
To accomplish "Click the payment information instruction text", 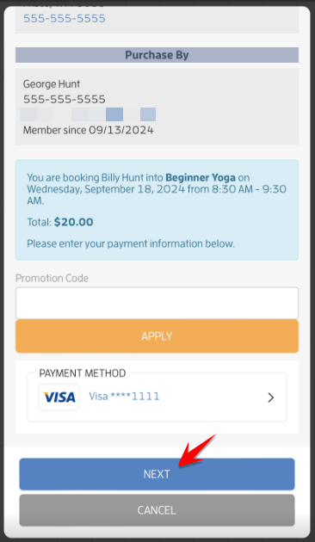I will click(131, 244).
